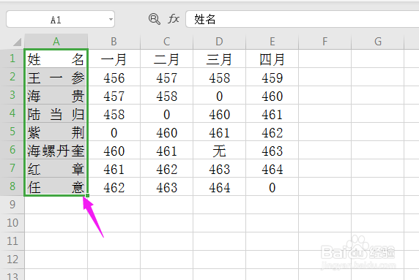Select row 3 header
The height and width of the screenshot is (280, 419).
pos(12,95)
